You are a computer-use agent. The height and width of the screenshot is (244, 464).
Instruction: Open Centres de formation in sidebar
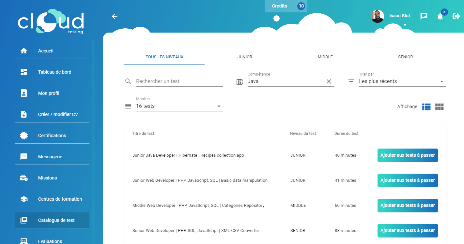(52, 199)
